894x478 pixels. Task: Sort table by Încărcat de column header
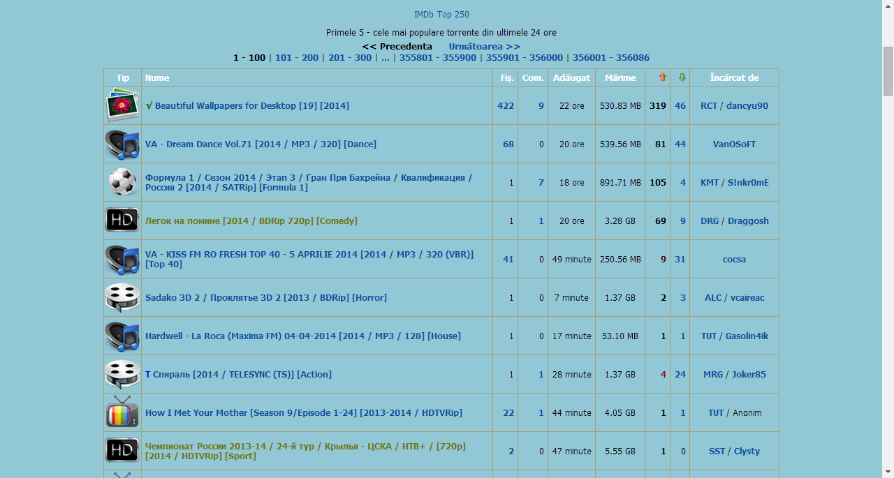(734, 77)
